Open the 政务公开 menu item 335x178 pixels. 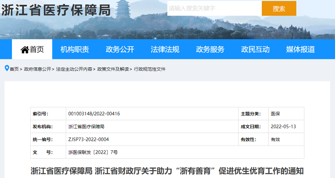point(120,49)
